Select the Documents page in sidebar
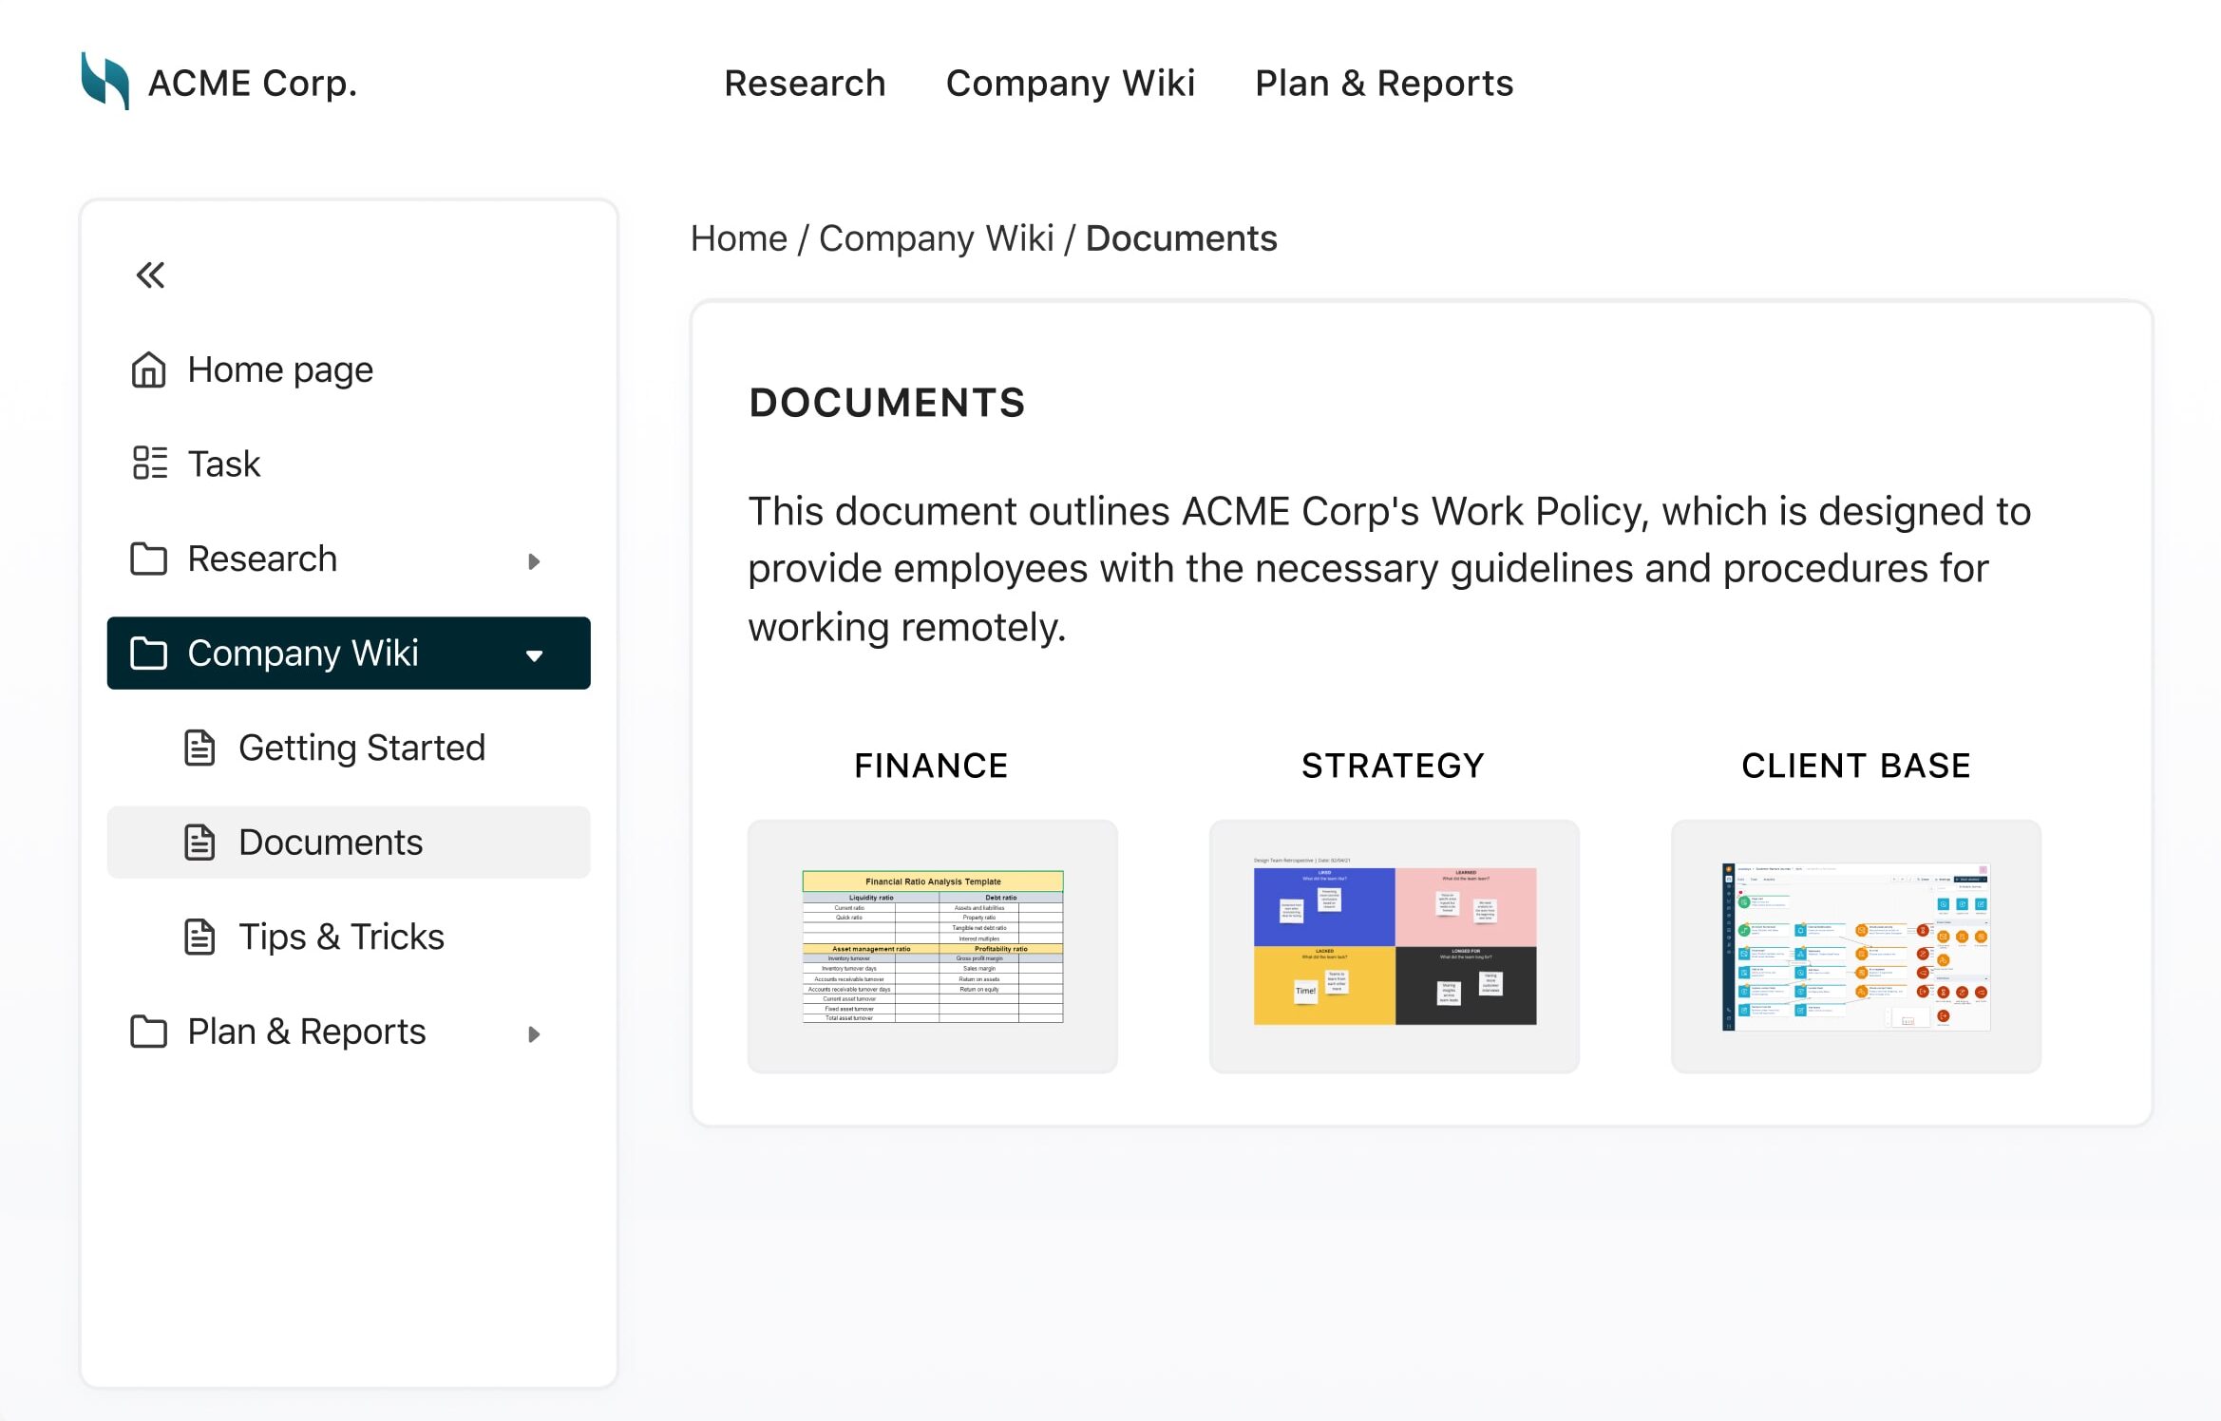This screenshot has width=2221, height=1421. pos(349,843)
